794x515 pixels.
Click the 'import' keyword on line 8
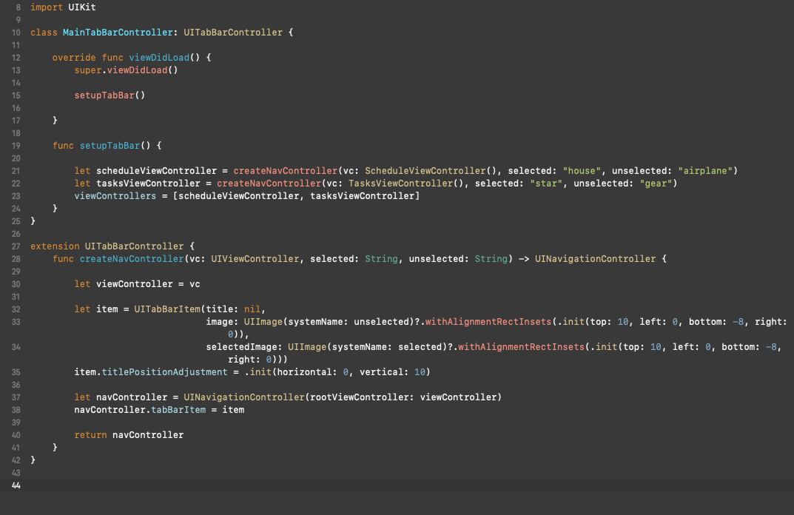[x=47, y=7]
